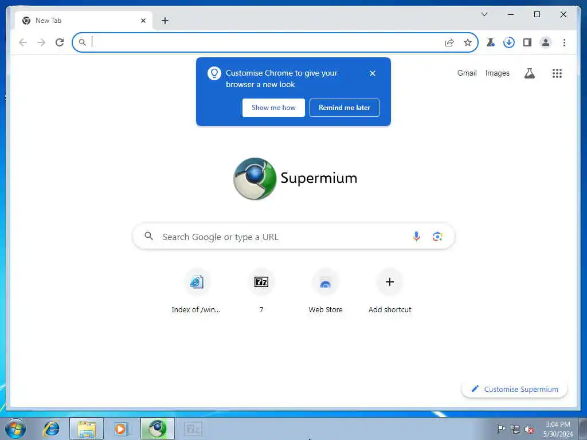Search by image with lens icon
Screen dimensions: 587x440
click(x=437, y=237)
